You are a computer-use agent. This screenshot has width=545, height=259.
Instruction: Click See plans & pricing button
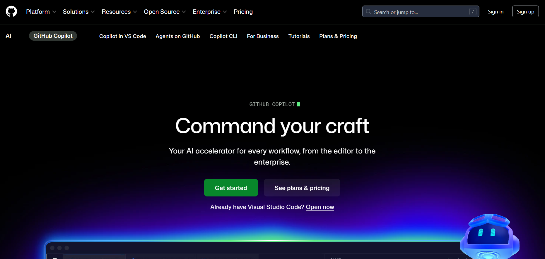coord(302,188)
